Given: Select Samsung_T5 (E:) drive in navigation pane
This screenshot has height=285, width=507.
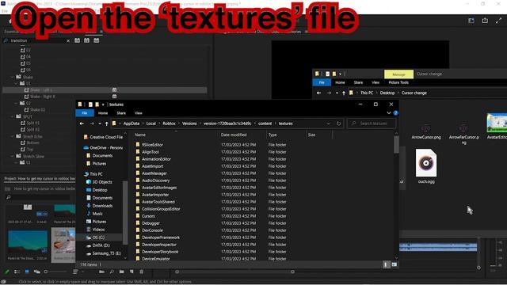Looking at the screenshot, I should click(x=106, y=253).
